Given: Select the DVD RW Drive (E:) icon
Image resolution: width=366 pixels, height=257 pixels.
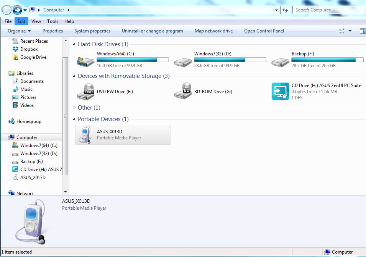Looking at the screenshot, I should point(86,92).
